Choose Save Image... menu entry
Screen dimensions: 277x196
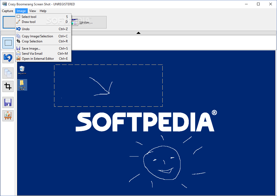tap(43, 49)
